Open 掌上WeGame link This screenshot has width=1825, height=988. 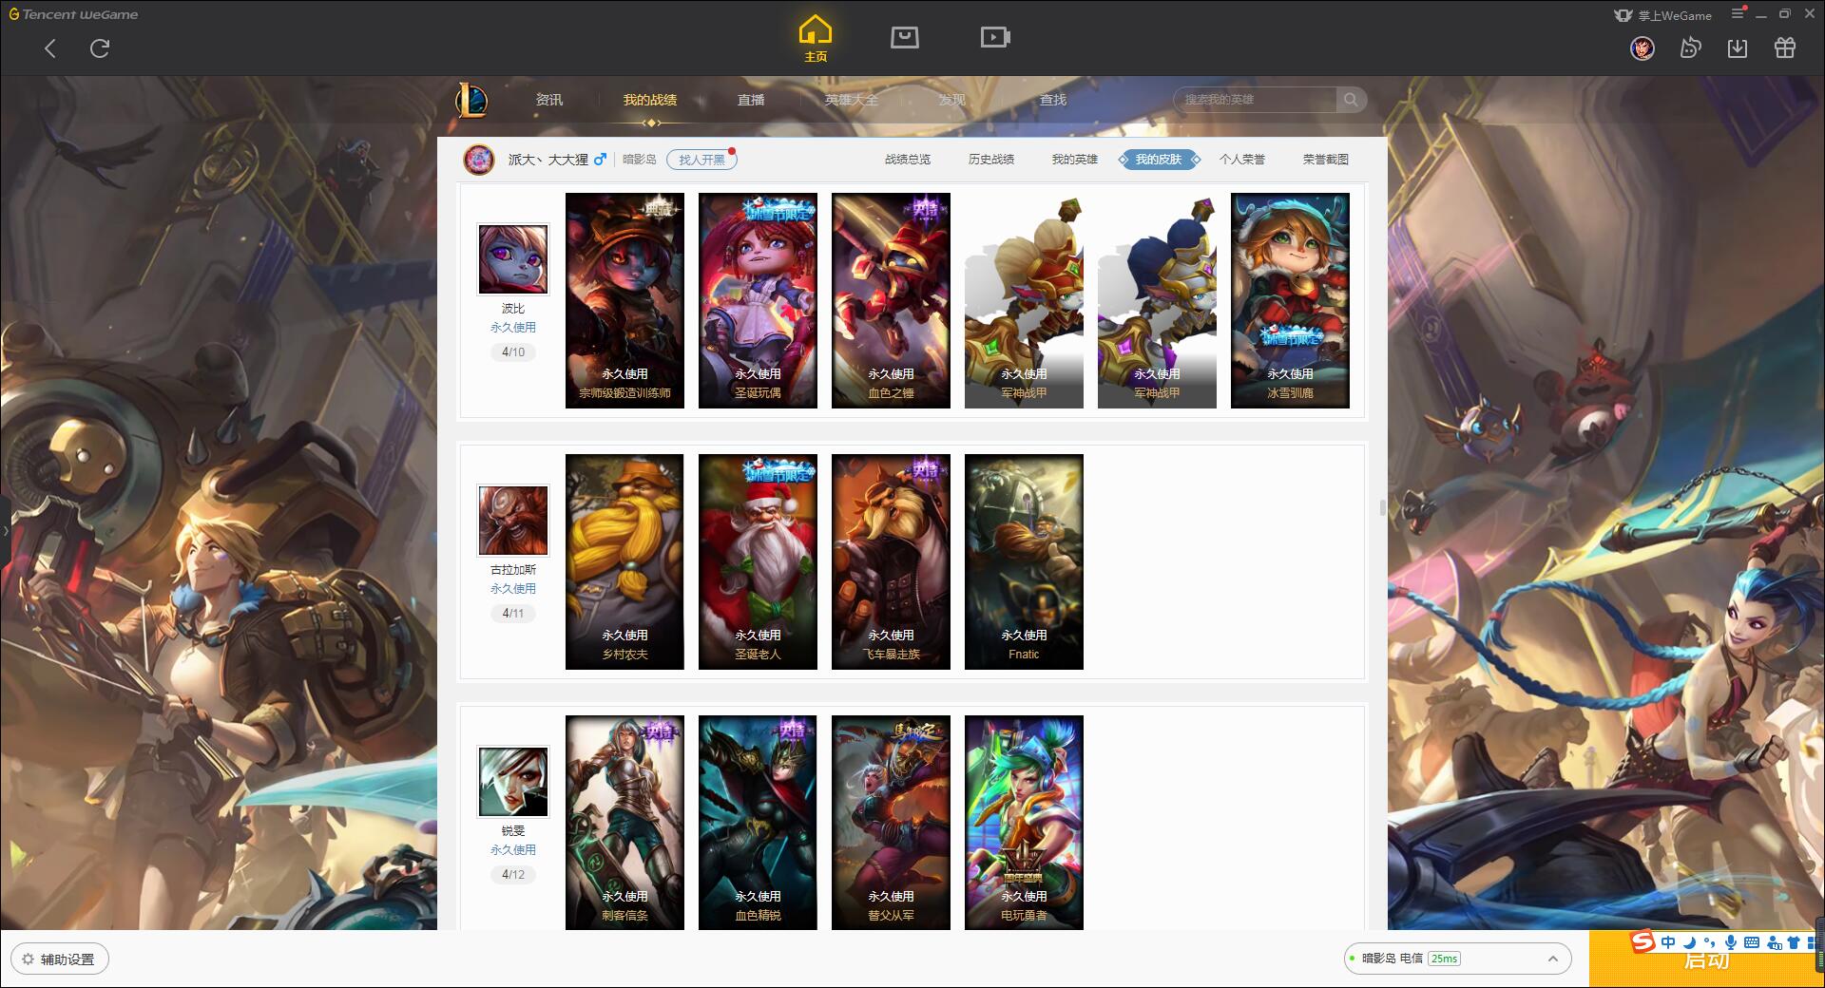point(1662,15)
